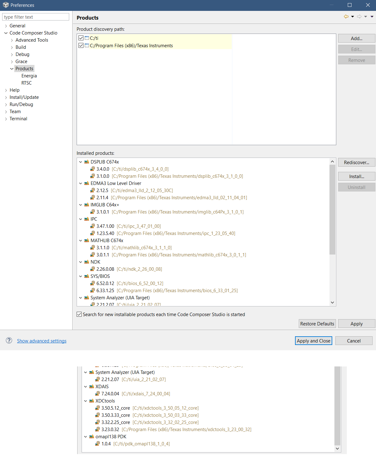Uncheck the C:/ti discovery path checkbox
The image size is (376, 469).
coord(81,38)
